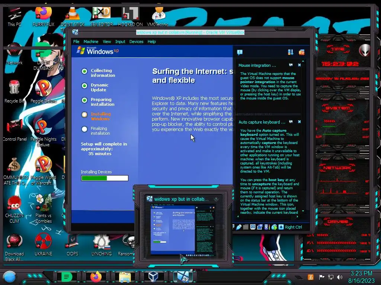Click the VirtualBox title bar window icon
381x285 pixels.
pos(75,32)
